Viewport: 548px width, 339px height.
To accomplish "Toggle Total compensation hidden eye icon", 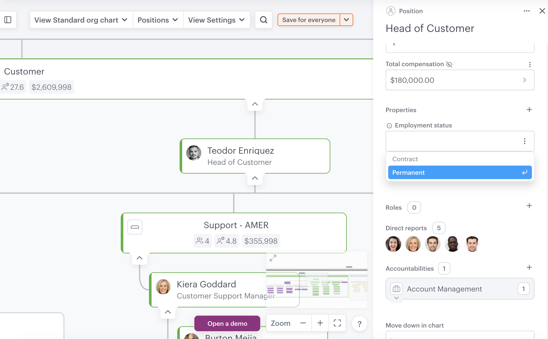I will coord(449,64).
